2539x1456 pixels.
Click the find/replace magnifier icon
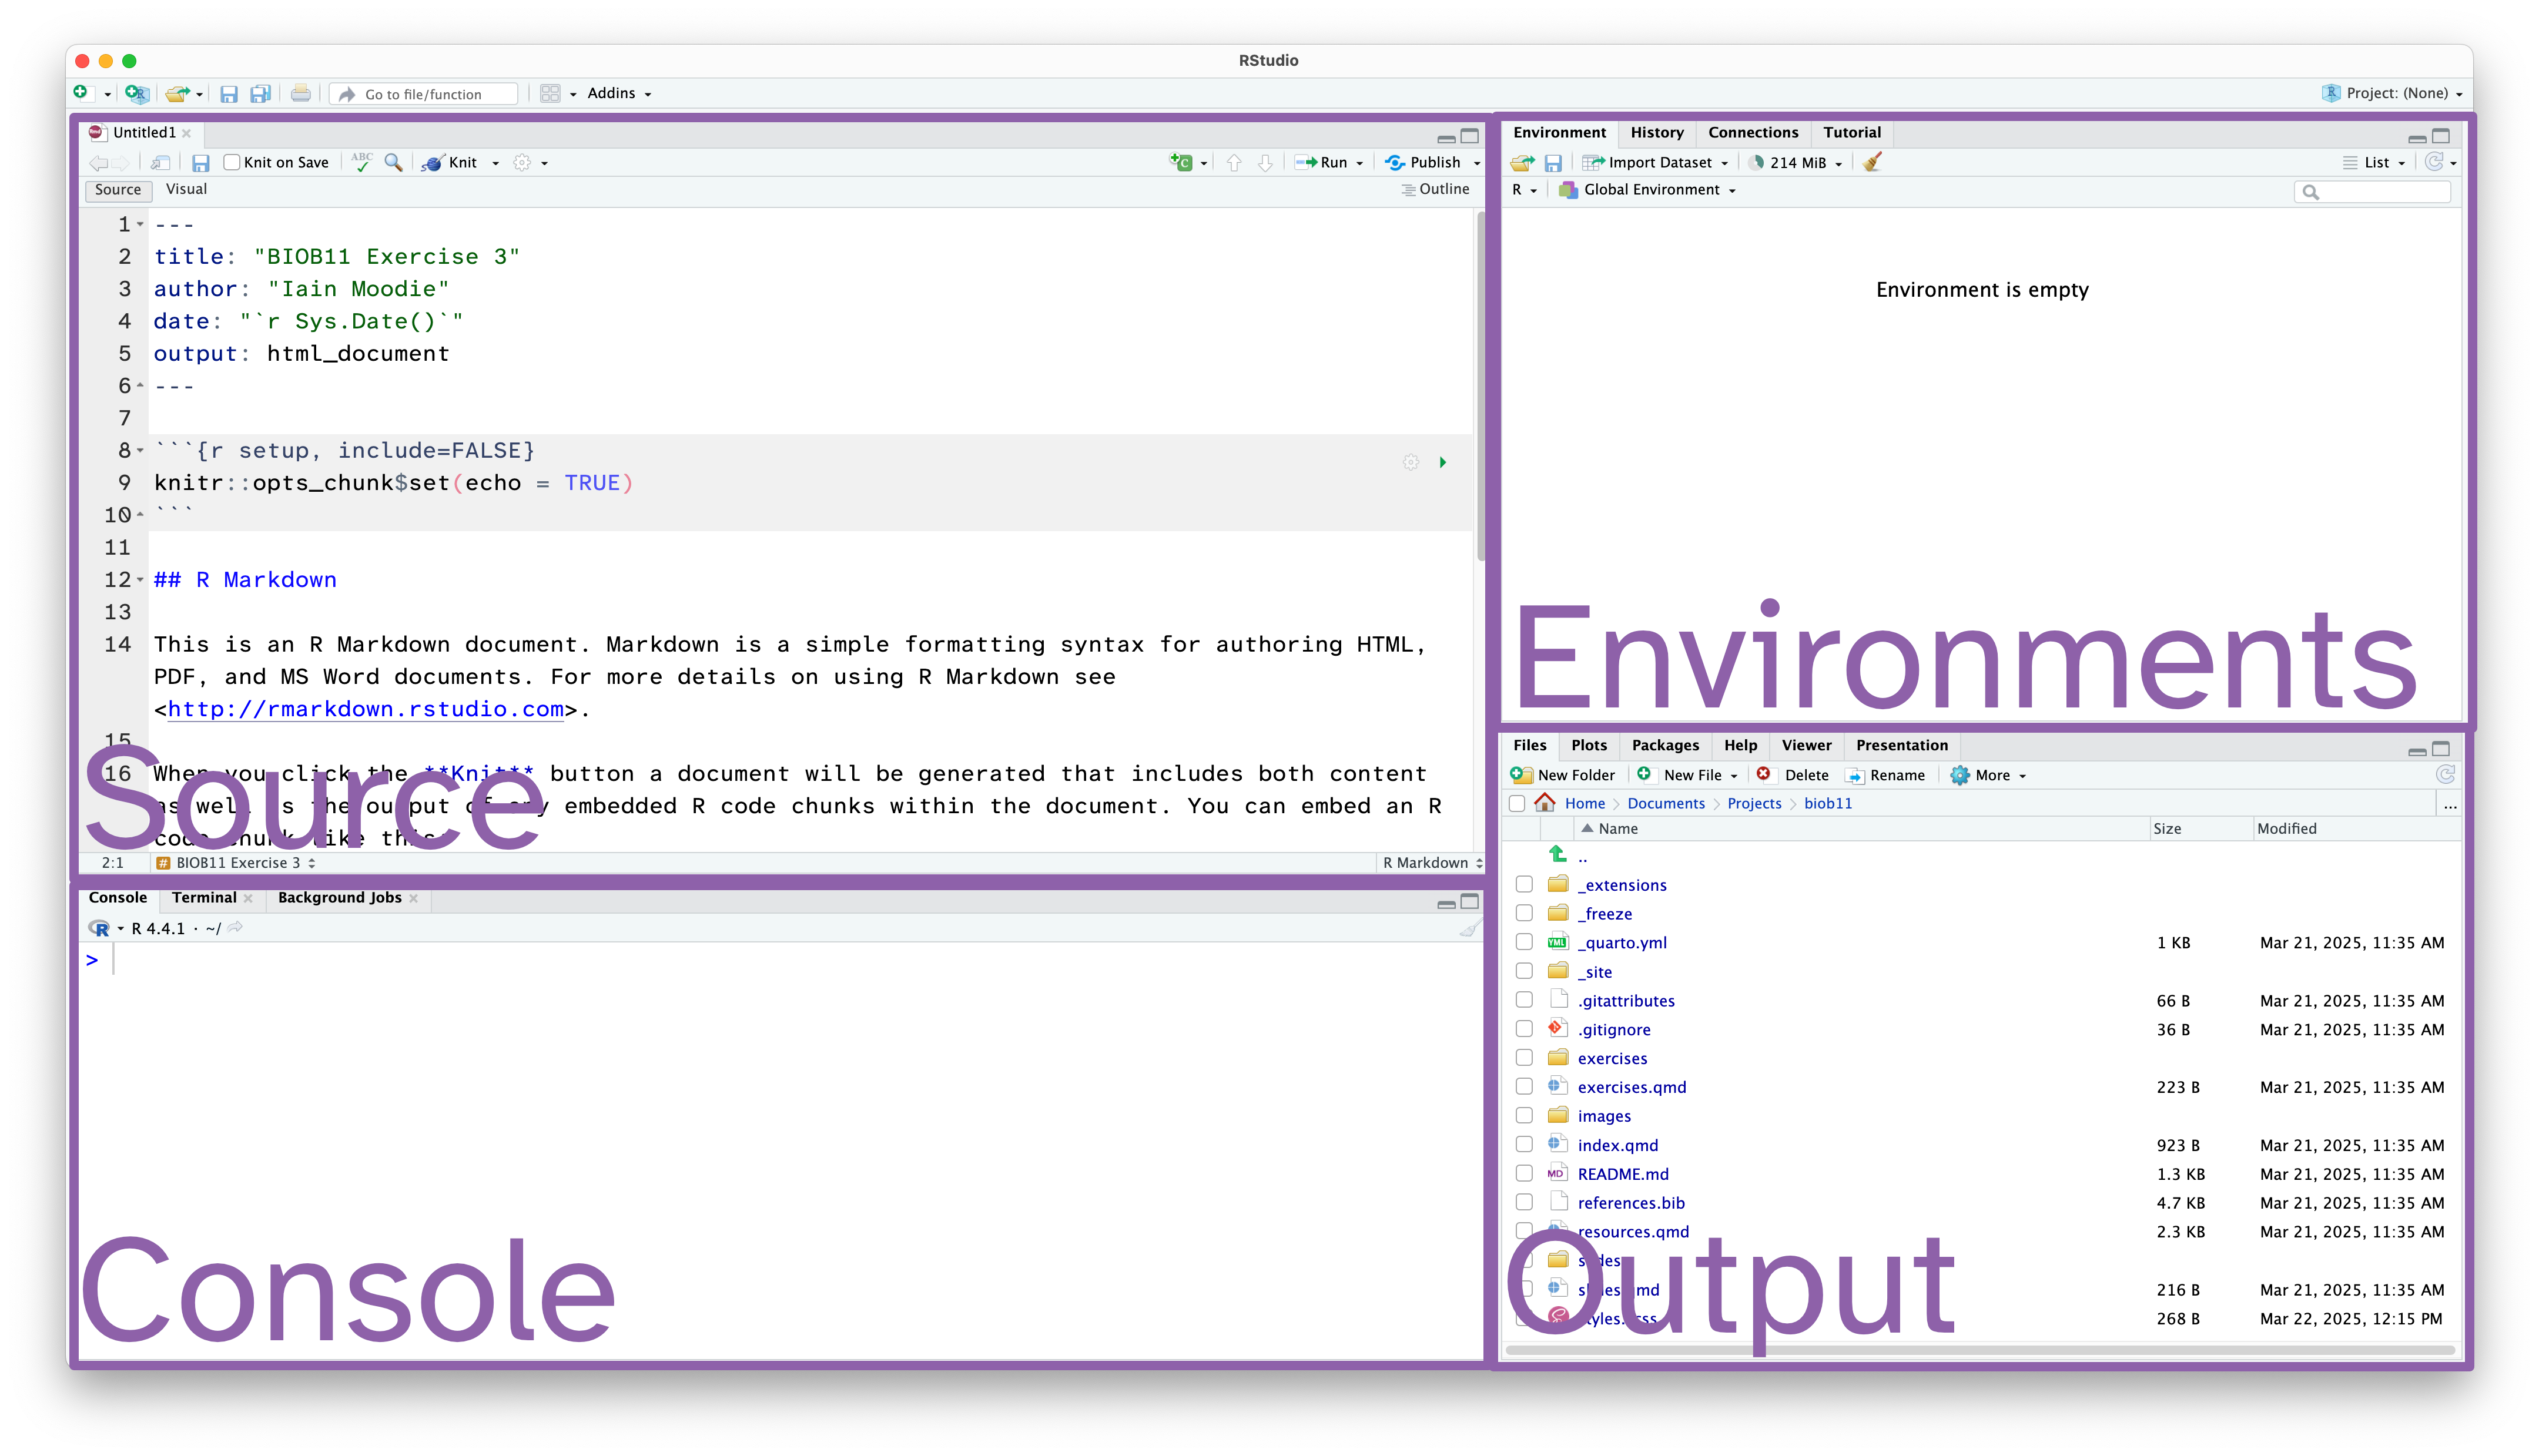394,162
